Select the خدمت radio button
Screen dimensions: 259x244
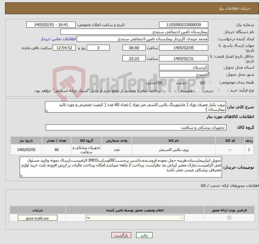192,82
